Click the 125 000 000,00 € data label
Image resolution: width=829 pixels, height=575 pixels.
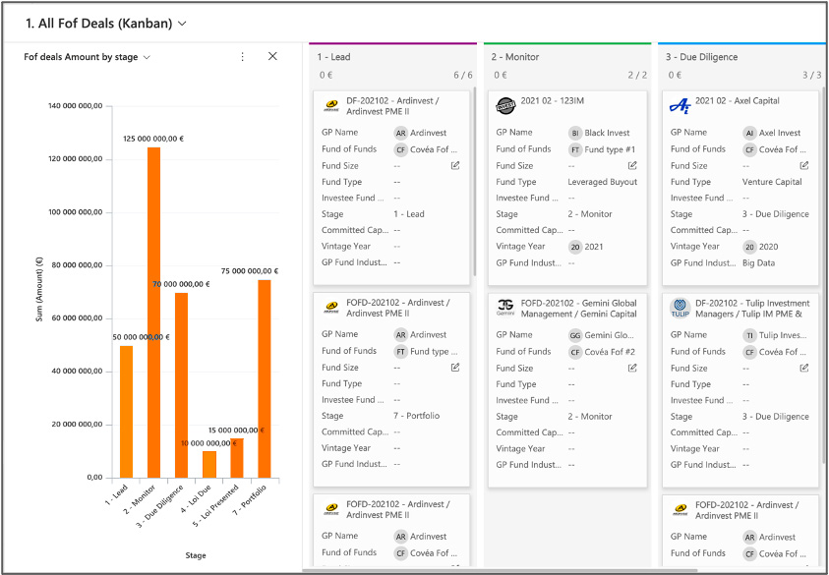click(x=153, y=139)
